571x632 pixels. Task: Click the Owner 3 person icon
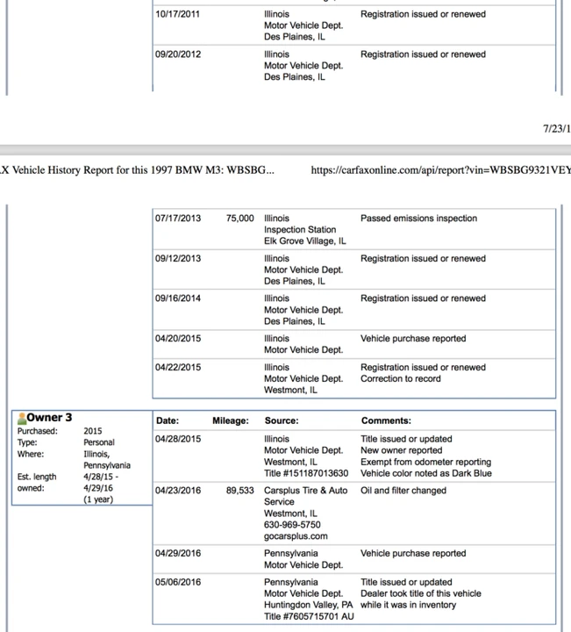(x=22, y=419)
